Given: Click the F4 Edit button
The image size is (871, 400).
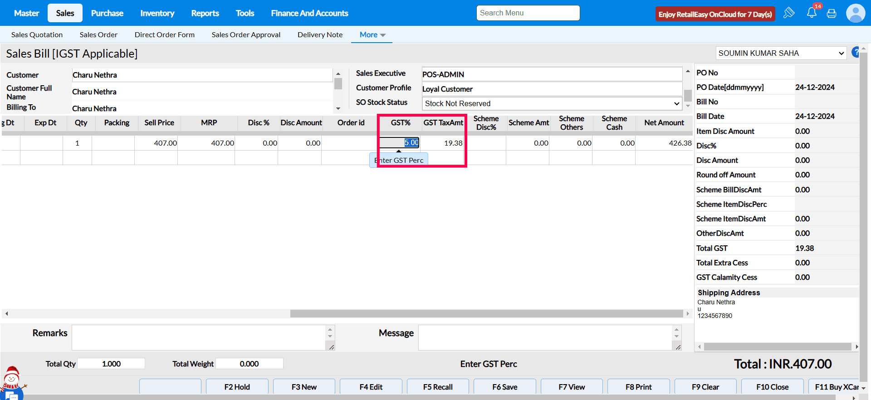Looking at the screenshot, I should point(371,387).
